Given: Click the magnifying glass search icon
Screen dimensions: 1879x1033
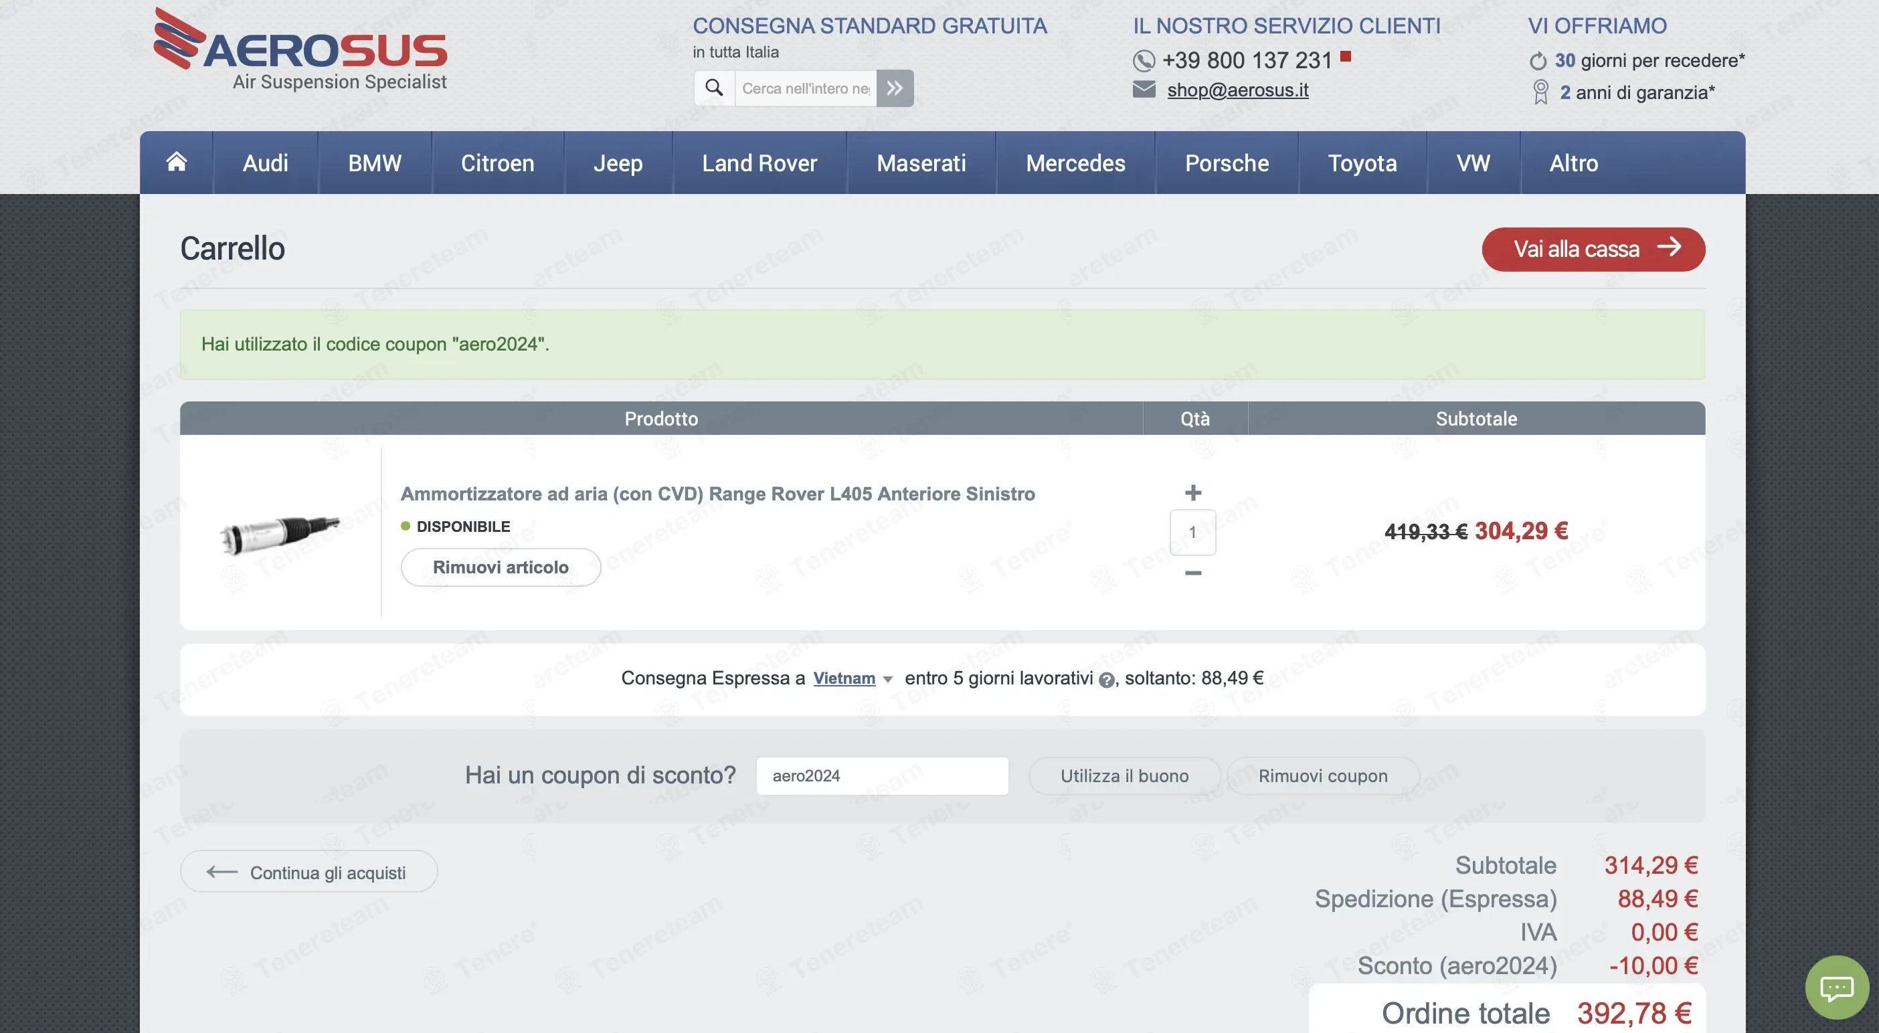Looking at the screenshot, I should pos(714,88).
